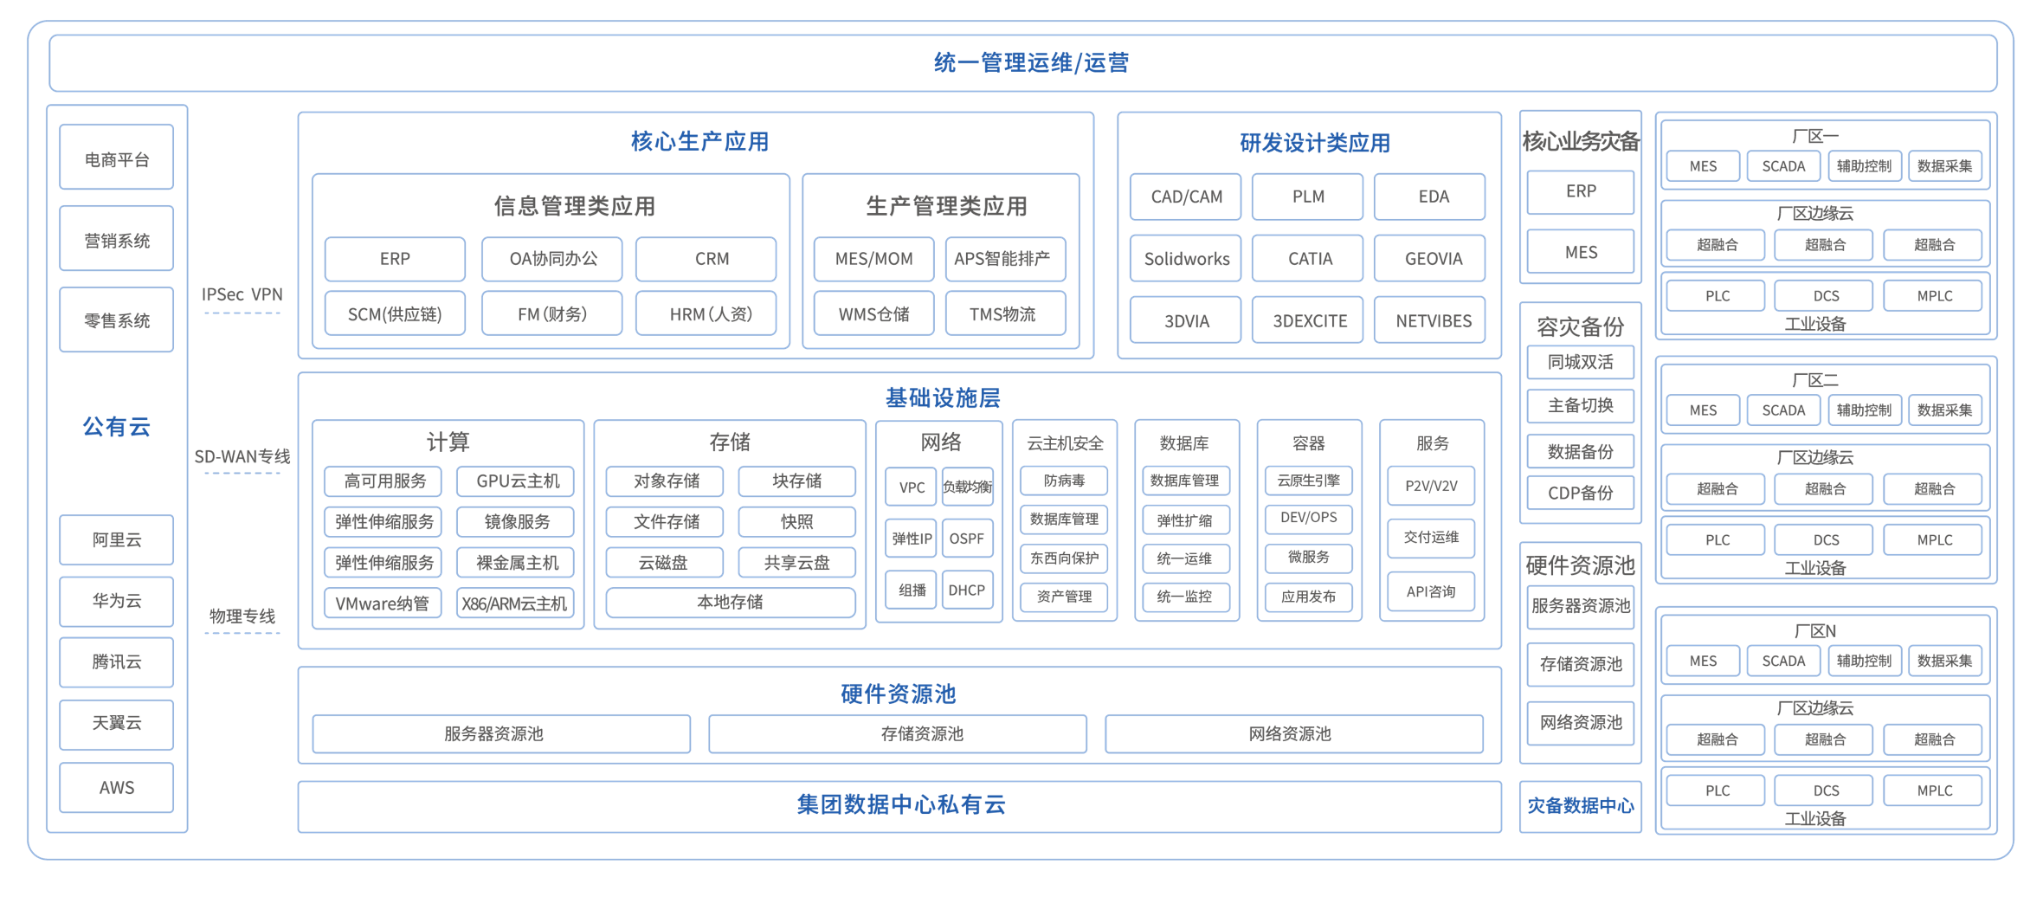This screenshot has width=2043, height=897.
Task: Select the 共享云盘 box
Action: pyautogui.click(x=797, y=563)
